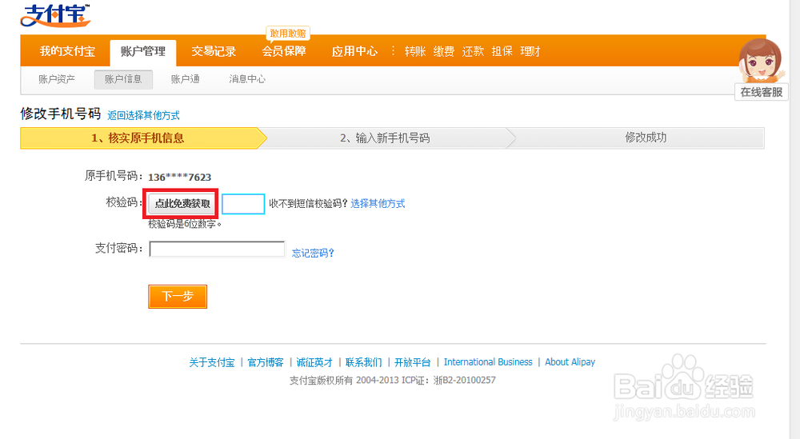Open 账户通 submenu item
800x439 pixels.
coord(186,79)
